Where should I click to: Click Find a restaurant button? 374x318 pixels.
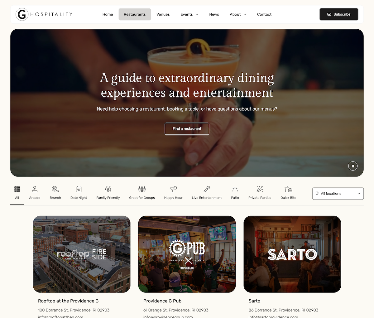point(187,129)
